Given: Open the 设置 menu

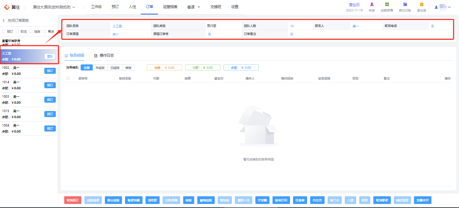Looking at the screenshot, I should pyautogui.click(x=235, y=7).
